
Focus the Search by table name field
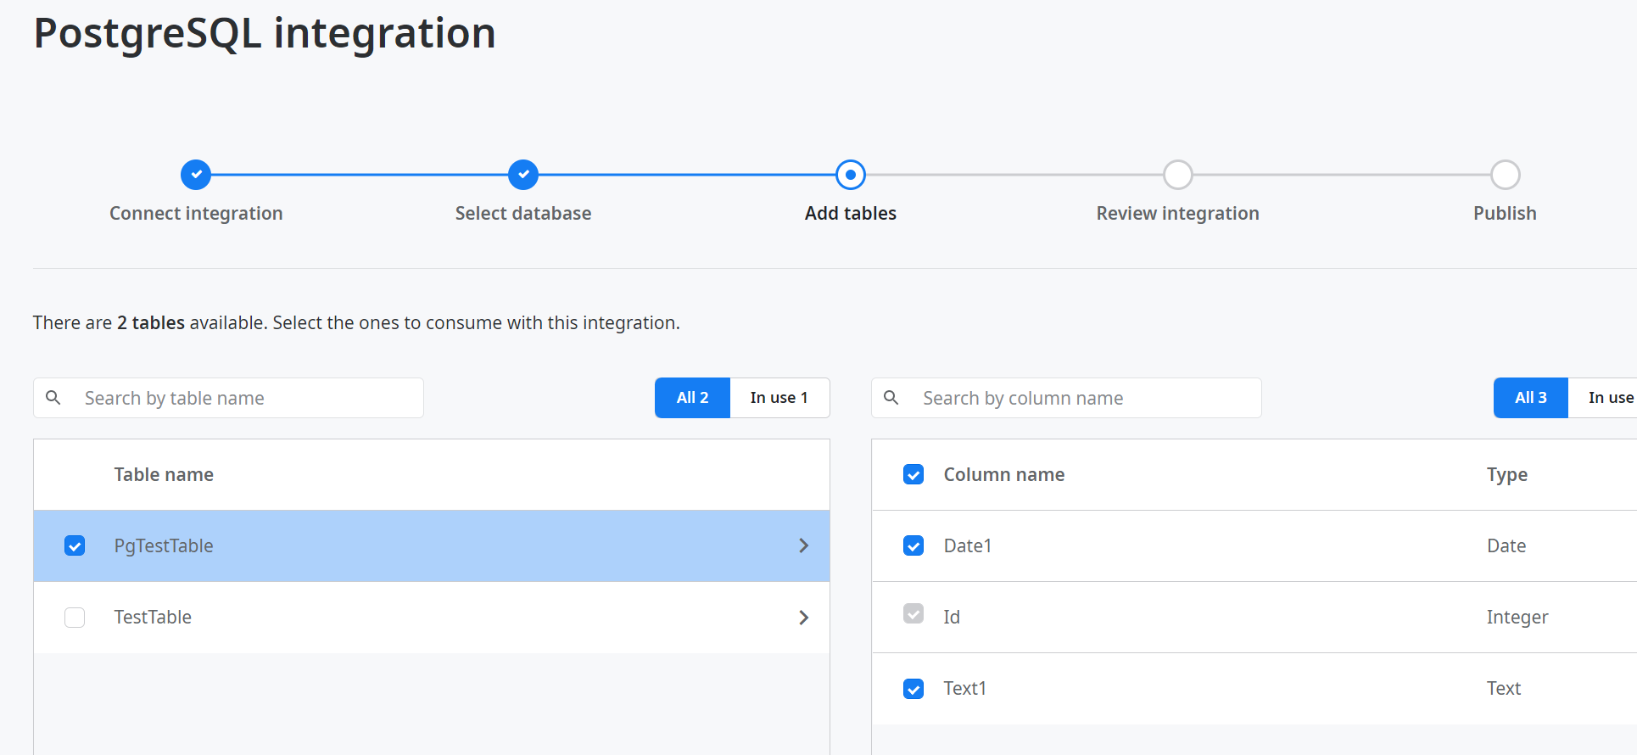(x=246, y=398)
